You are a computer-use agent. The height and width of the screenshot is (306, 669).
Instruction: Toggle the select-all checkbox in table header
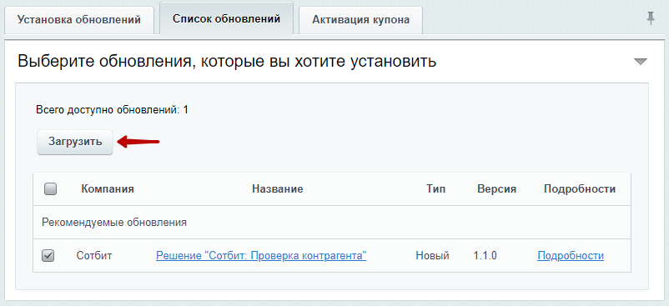pos(50,188)
